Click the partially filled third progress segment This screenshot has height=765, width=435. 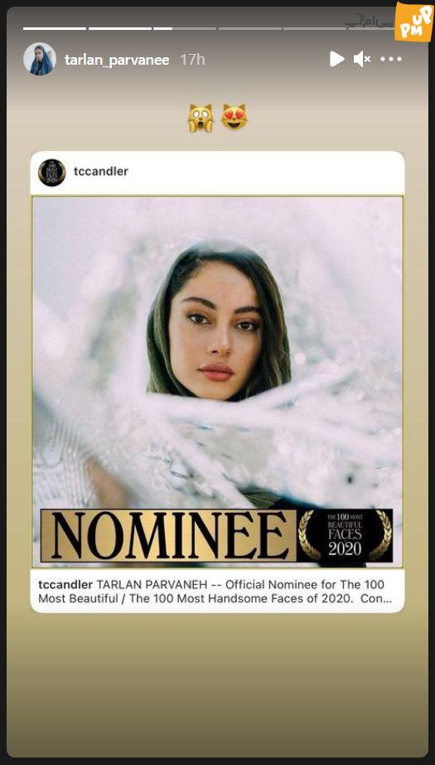click(x=185, y=29)
